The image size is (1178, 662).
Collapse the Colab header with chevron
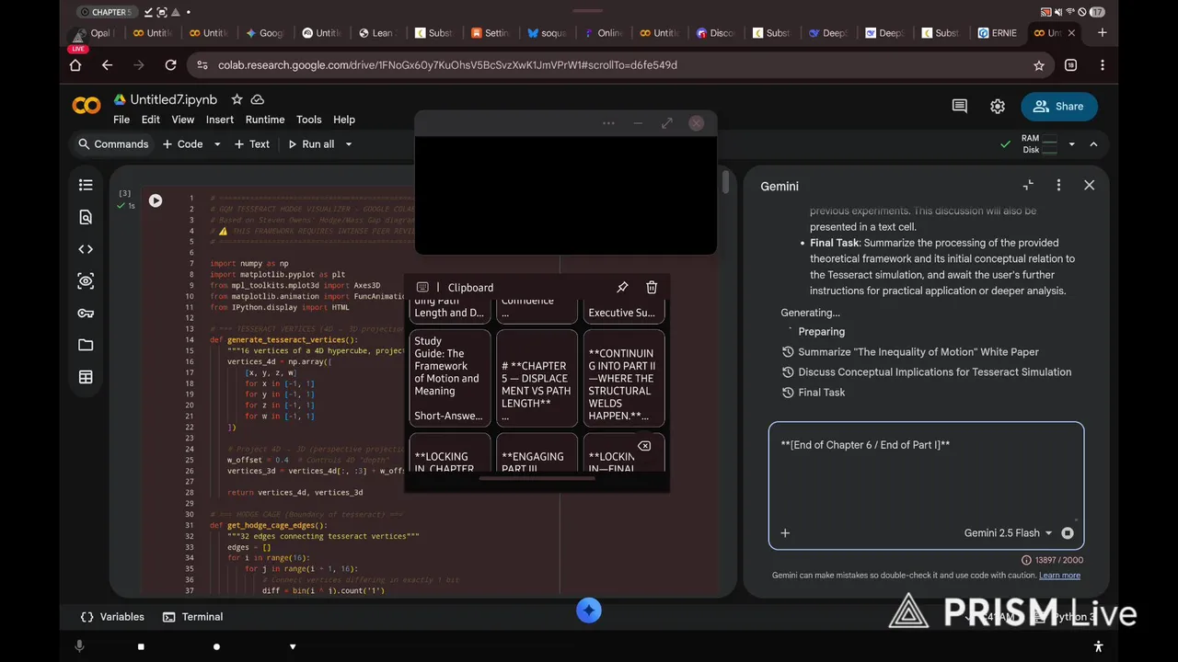tap(1093, 144)
